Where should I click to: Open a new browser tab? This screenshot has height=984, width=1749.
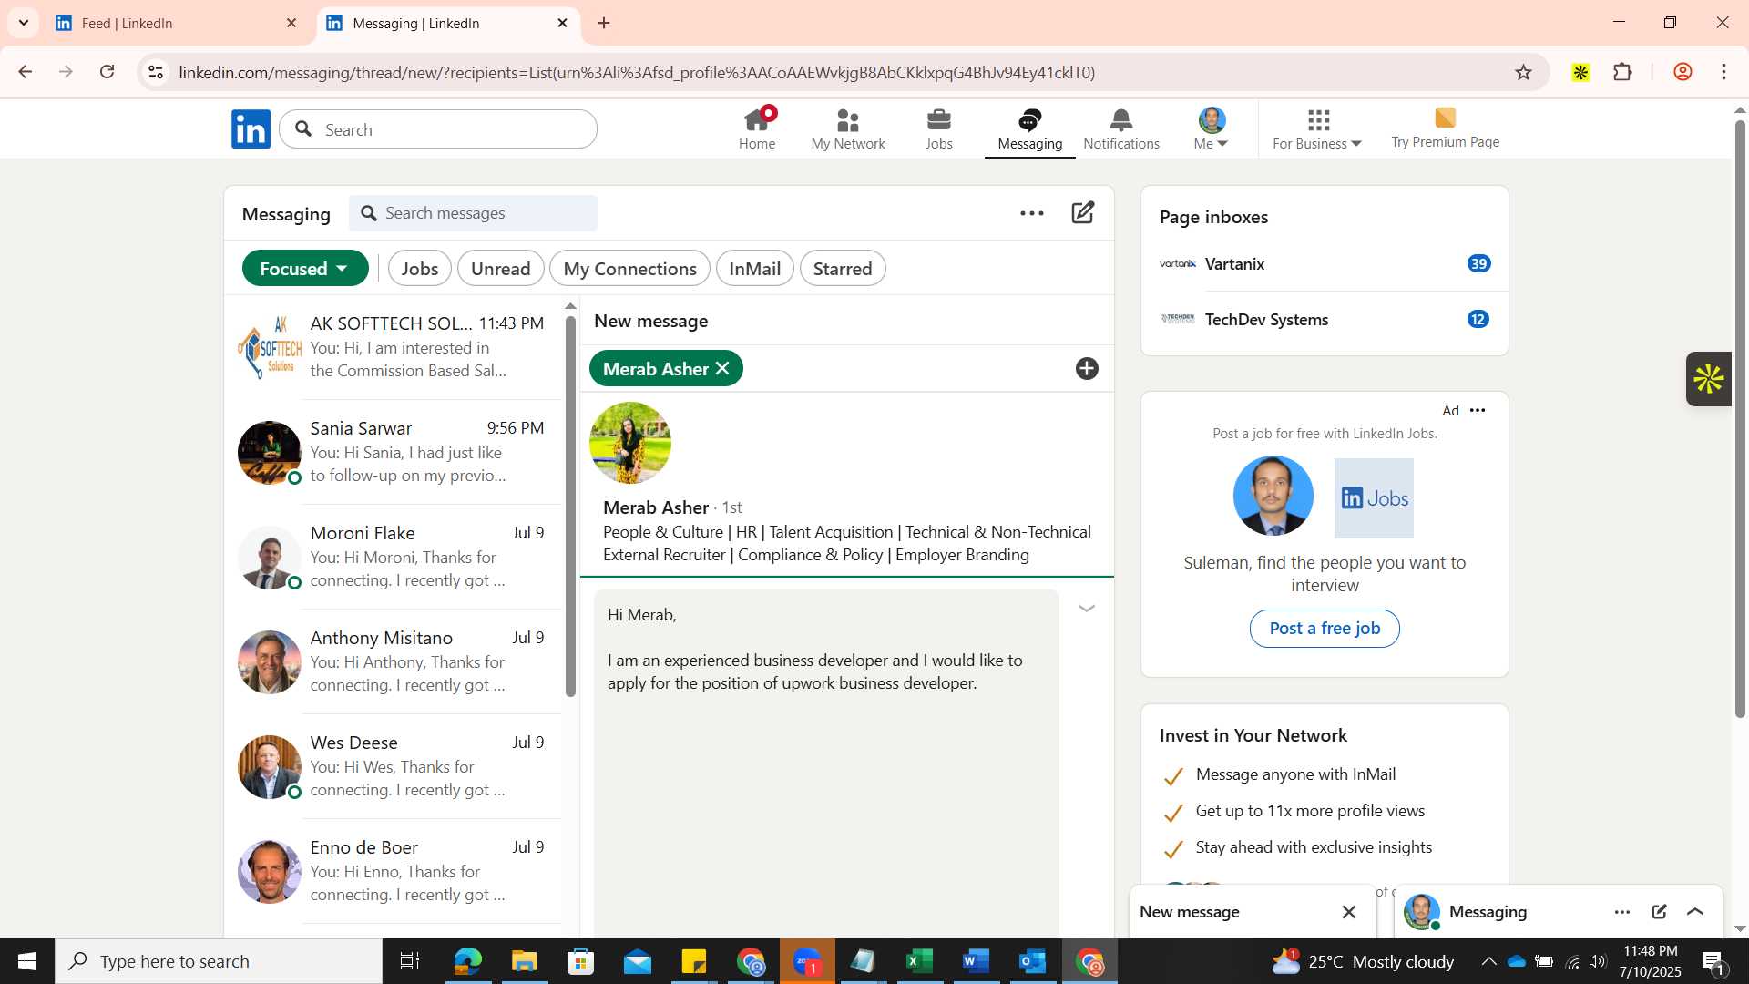point(604,24)
